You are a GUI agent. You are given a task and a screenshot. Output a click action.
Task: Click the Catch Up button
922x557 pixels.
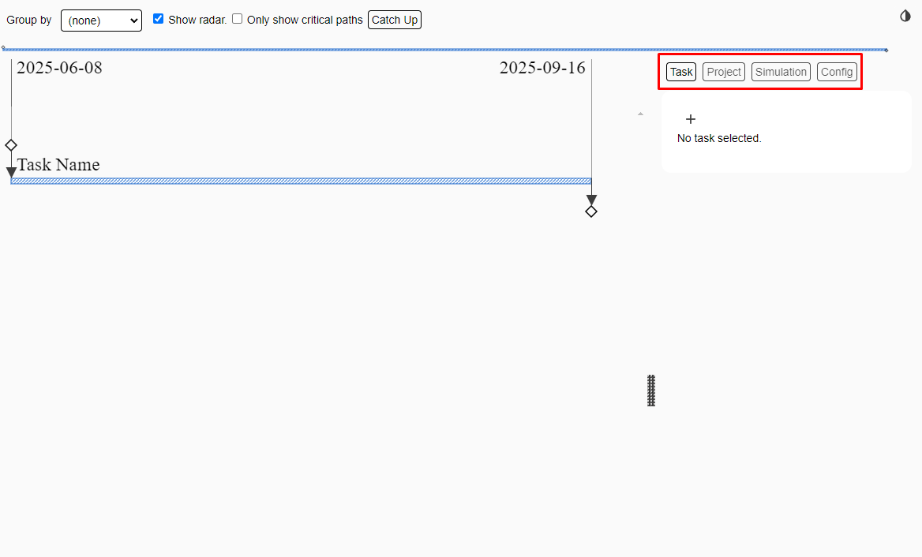[x=395, y=20]
